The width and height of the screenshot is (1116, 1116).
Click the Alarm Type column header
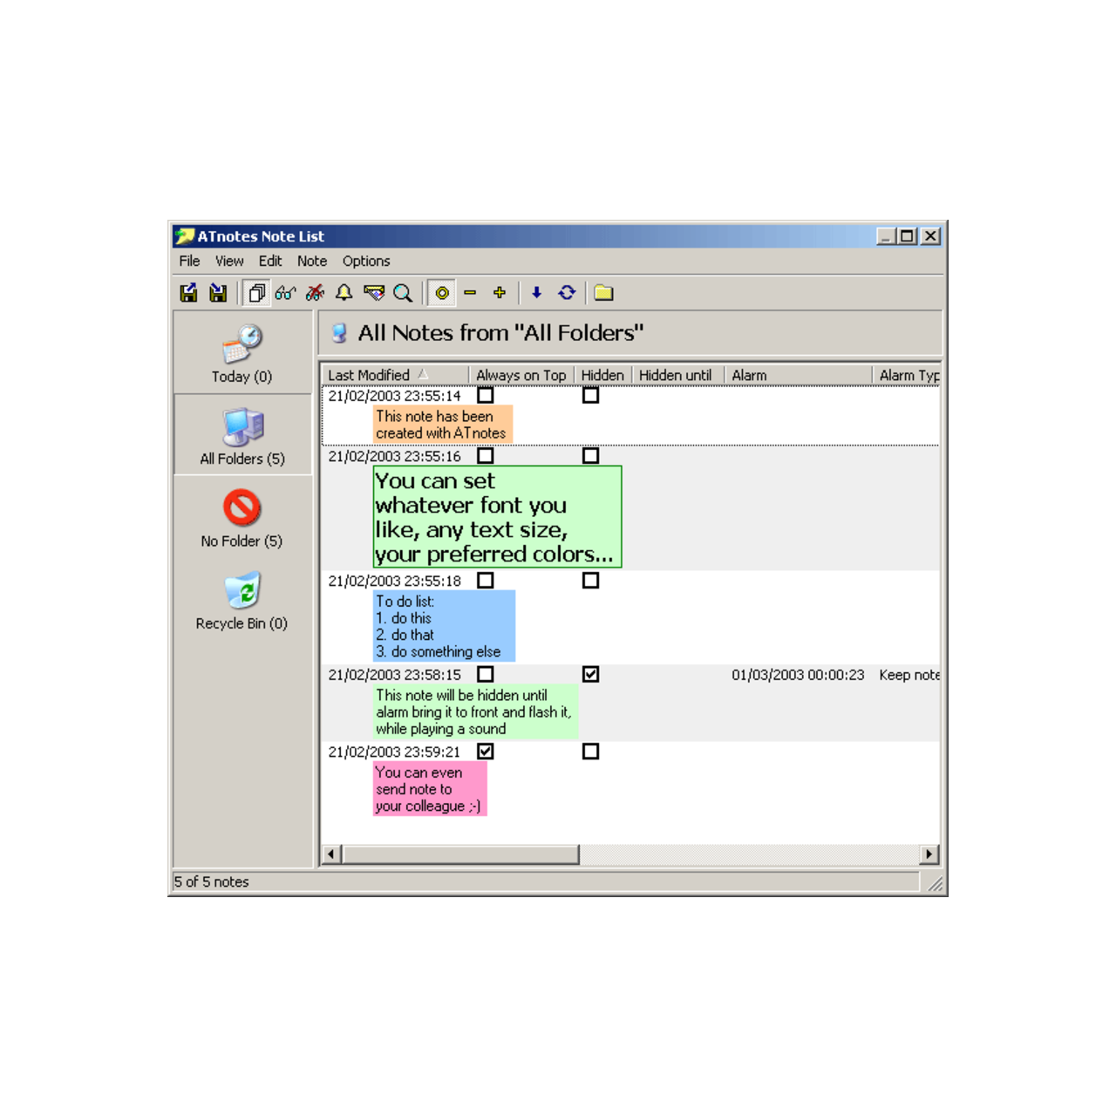point(907,375)
